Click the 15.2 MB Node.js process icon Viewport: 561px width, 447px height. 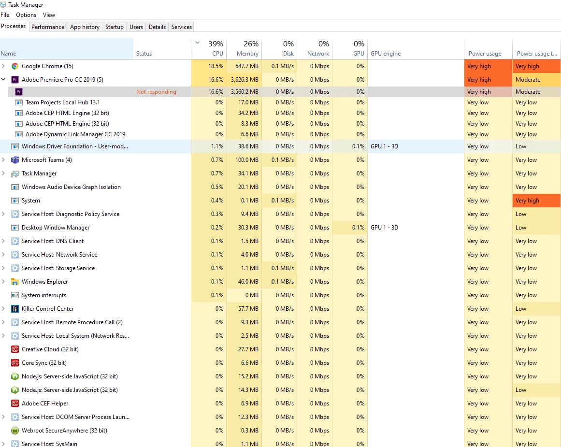pos(14,376)
